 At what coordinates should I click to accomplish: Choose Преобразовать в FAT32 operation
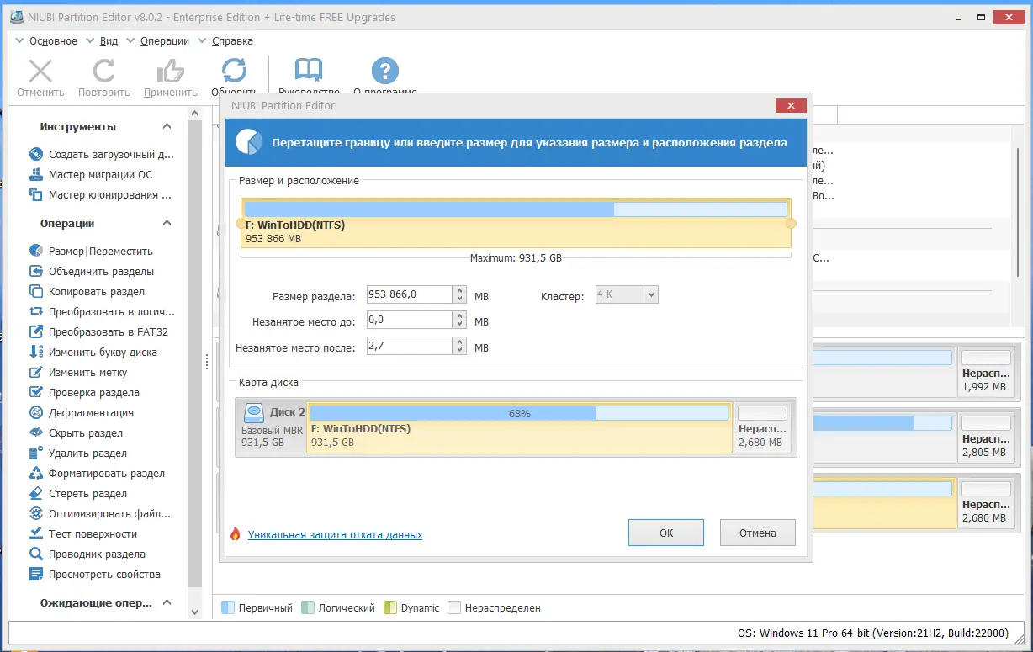pos(98,331)
